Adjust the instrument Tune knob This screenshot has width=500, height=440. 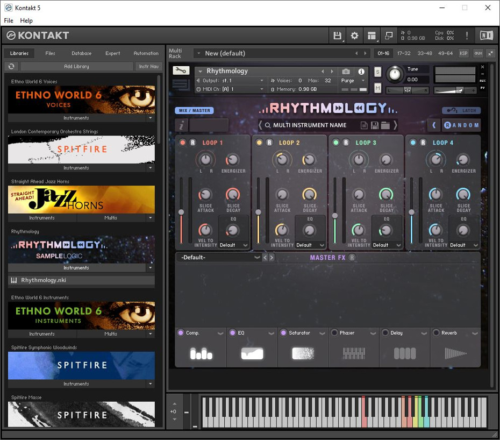[395, 74]
